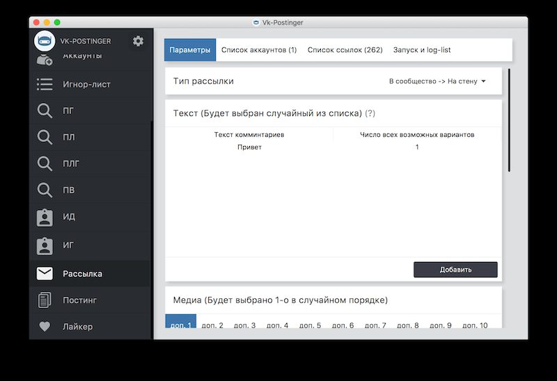
Task: Open the Список аккаунтов (1) tab
Action: [259, 50]
